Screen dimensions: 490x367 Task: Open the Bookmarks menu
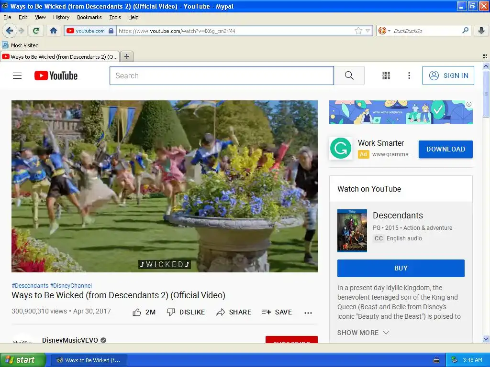click(89, 17)
